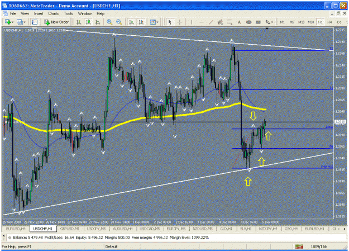
Task: Select the horizontal line drawing tool
Action: [x=202, y=22]
